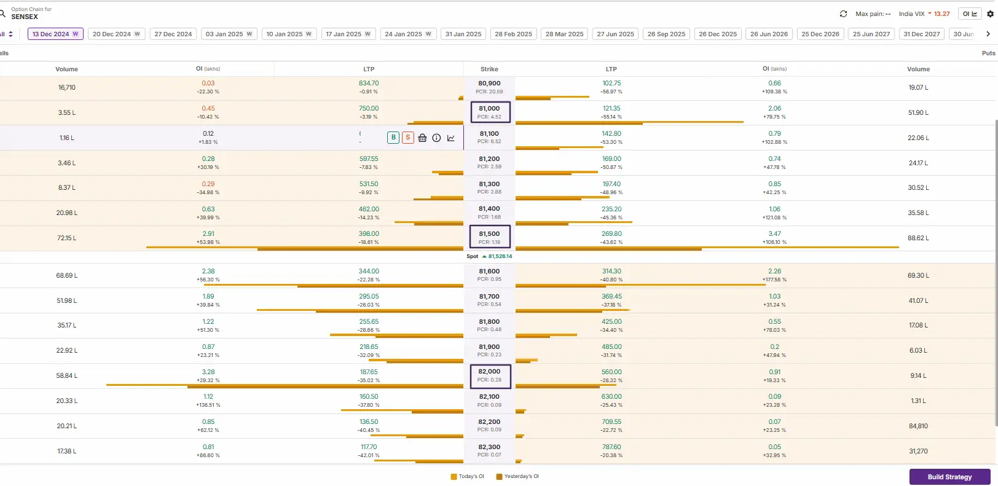Add 81,100 call to basket
998x486 pixels.
[x=422, y=138]
